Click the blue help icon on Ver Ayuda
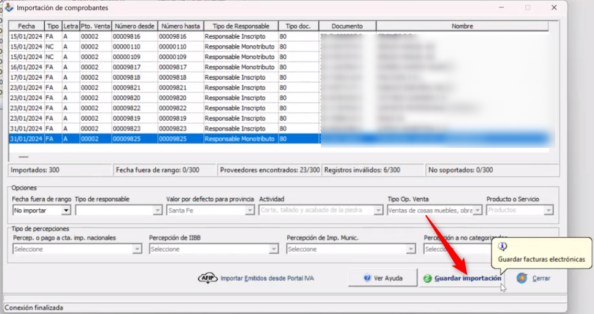This screenshot has width=594, height=314. 367,278
